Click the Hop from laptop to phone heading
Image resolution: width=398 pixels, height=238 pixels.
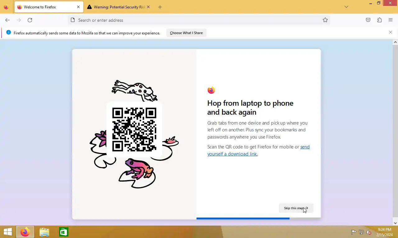(x=250, y=108)
